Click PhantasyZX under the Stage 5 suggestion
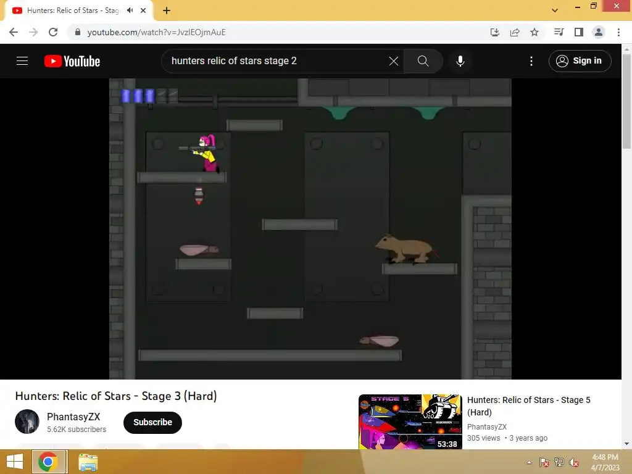Screen dimensions: 632x474 pyautogui.click(x=486, y=427)
